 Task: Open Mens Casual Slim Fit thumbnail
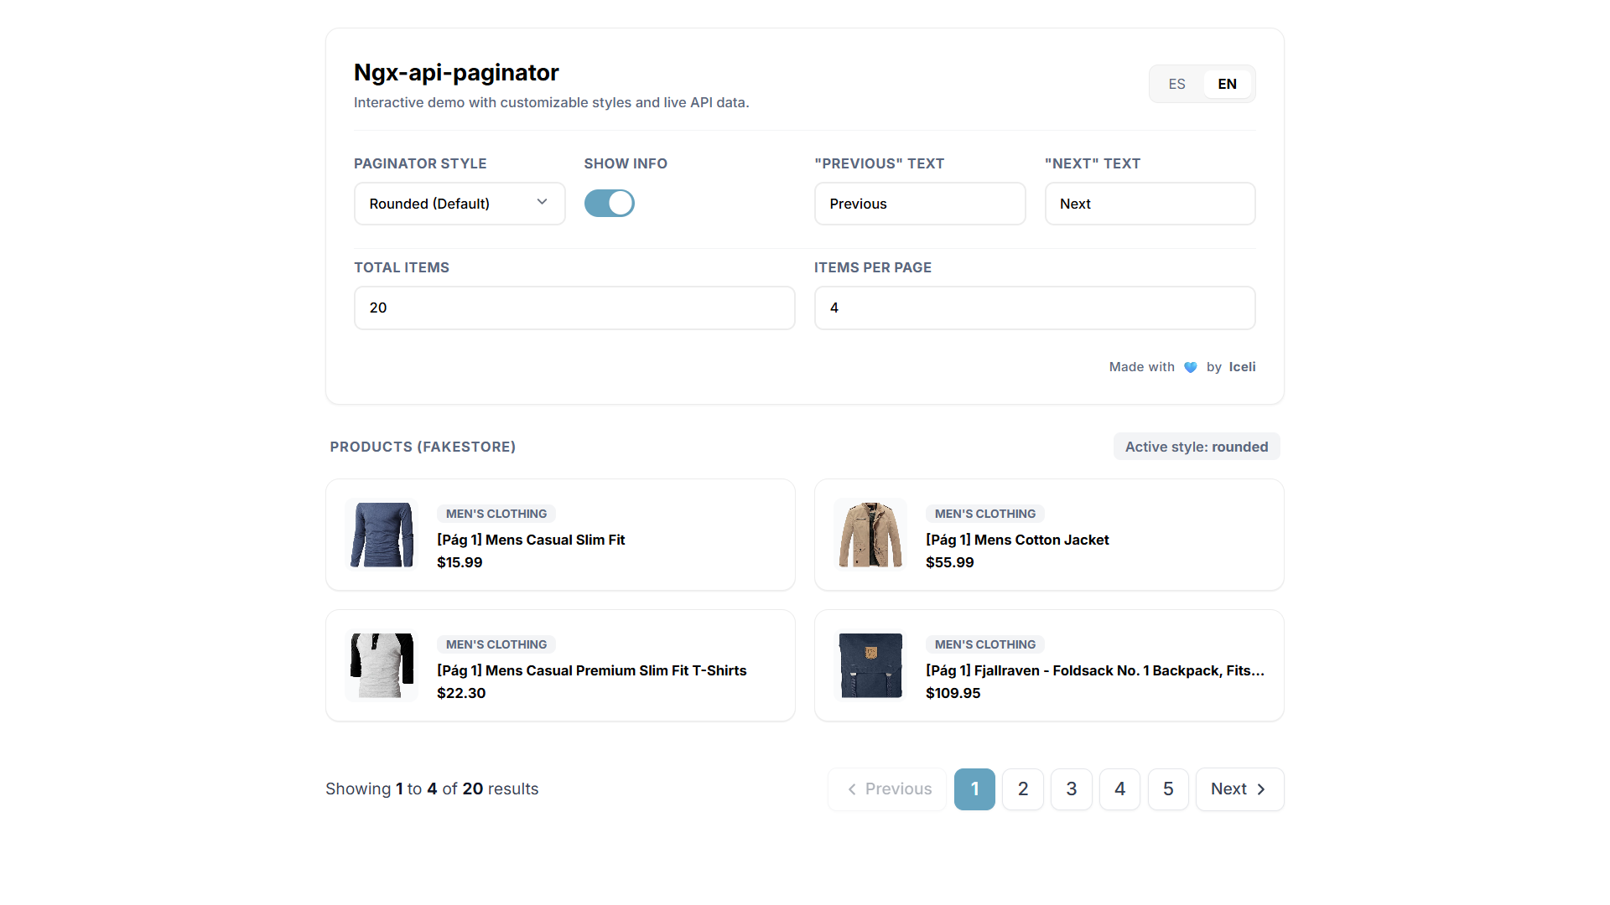pyautogui.click(x=382, y=535)
